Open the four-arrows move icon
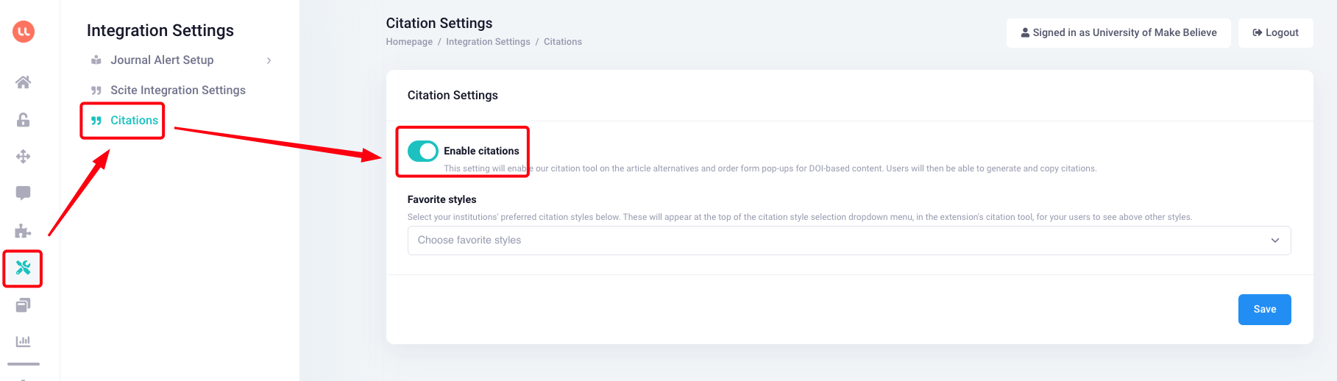This screenshot has height=381, width=1337. [24, 157]
